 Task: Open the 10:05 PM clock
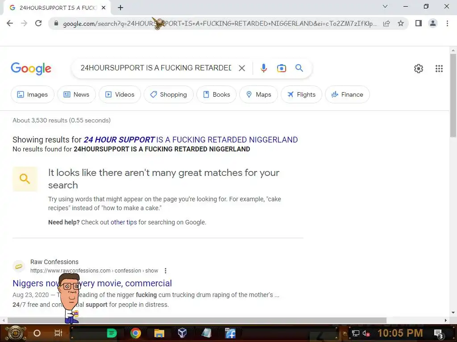pyautogui.click(x=400, y=333)
